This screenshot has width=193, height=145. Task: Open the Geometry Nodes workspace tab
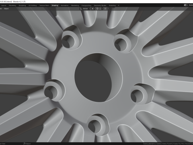coord(100,6)
